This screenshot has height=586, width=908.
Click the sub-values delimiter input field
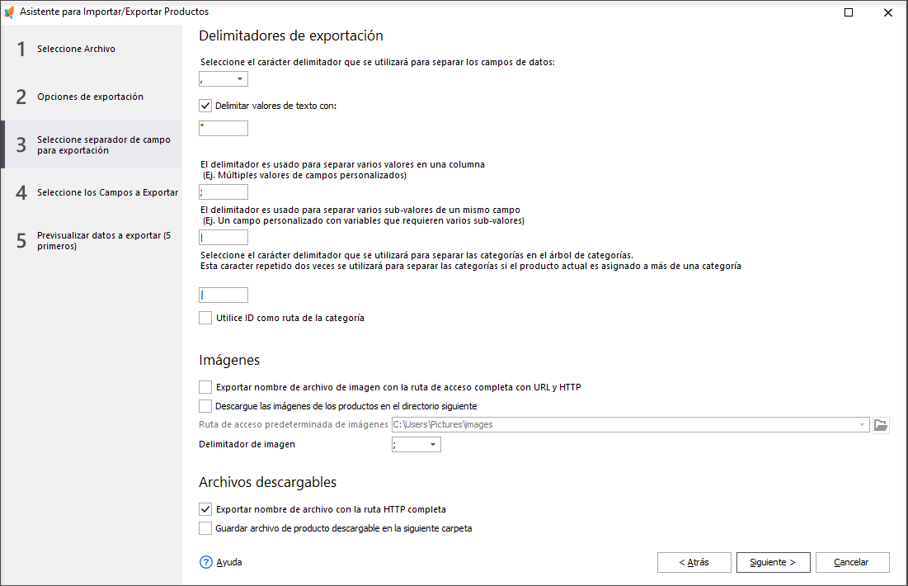point(223,237)
